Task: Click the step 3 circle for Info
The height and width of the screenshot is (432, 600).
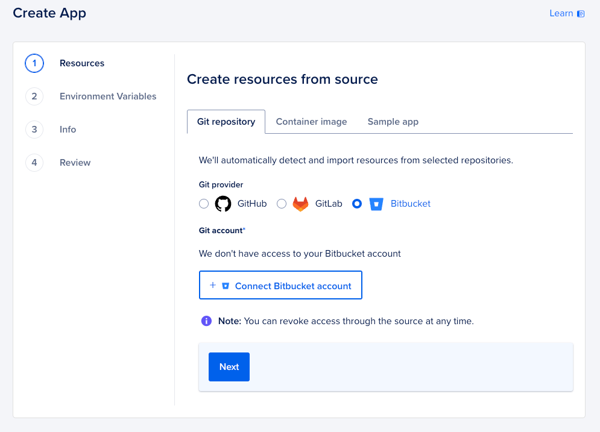Action: pyautogui.click(x=34, y=130)
